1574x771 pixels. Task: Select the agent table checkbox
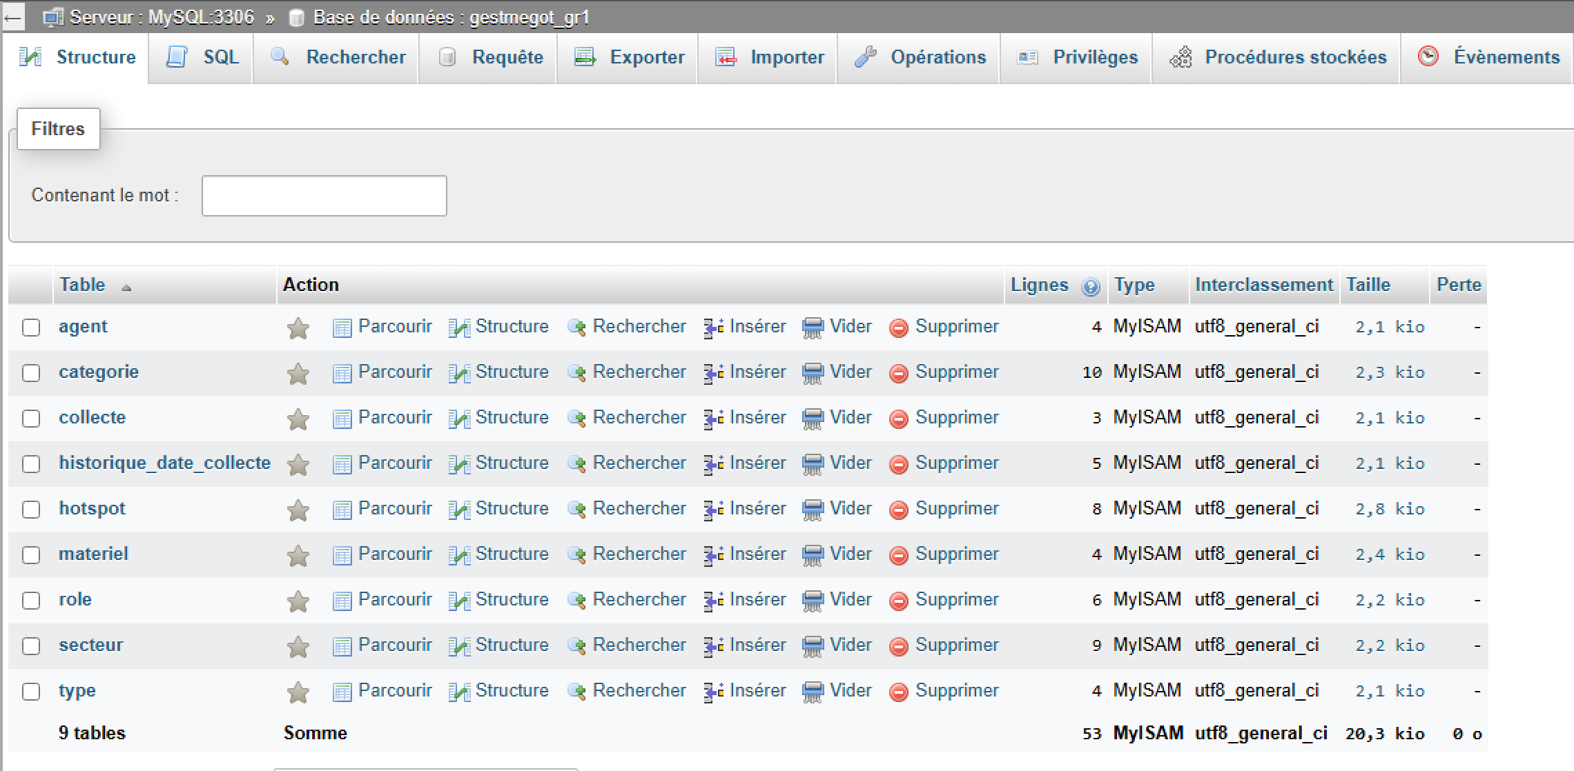(31, 328)
